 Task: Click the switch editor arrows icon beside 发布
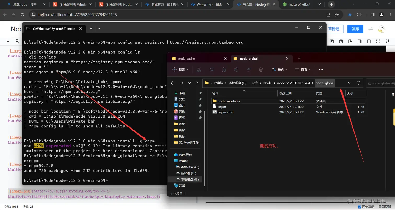click(x=370, y=29)
